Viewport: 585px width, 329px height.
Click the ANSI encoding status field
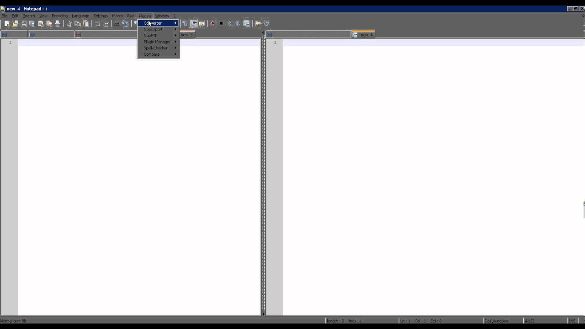click(x=529, y=321)
